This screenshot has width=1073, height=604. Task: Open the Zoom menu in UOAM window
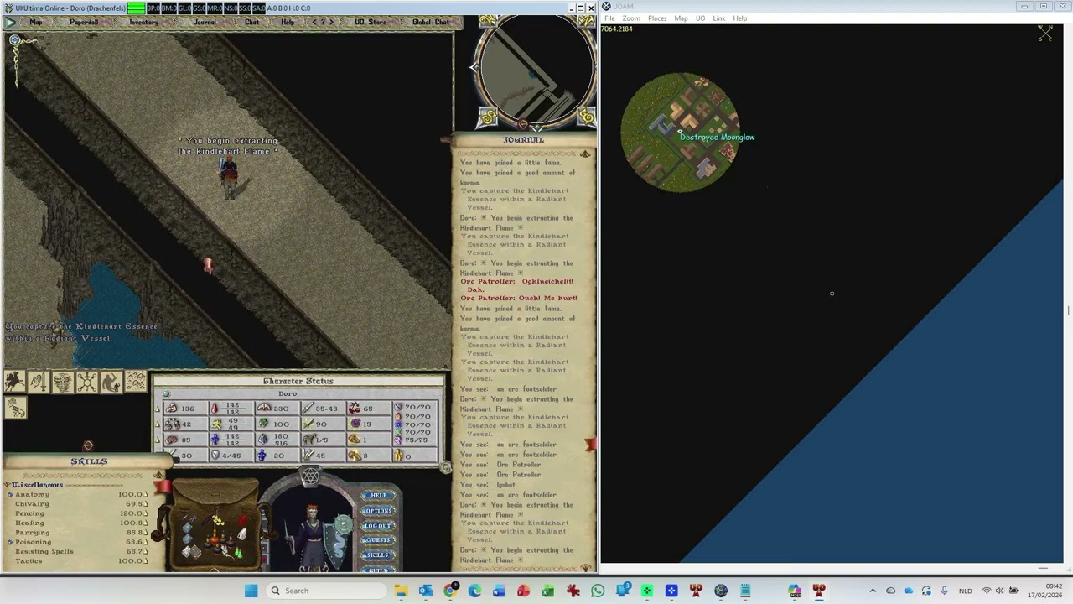[631, 18]
